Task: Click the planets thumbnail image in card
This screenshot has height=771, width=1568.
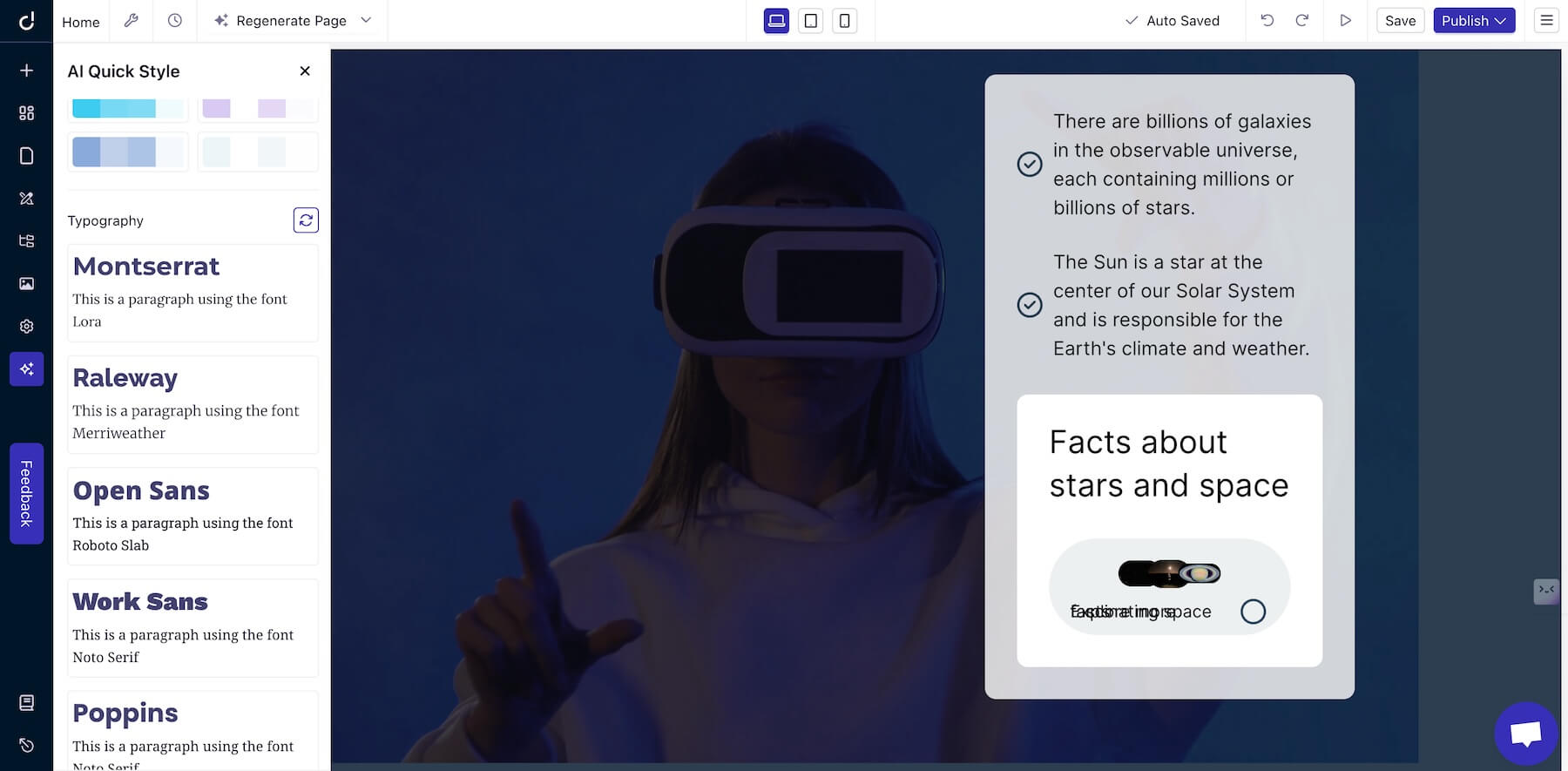Action: [x=1169, y=573]
